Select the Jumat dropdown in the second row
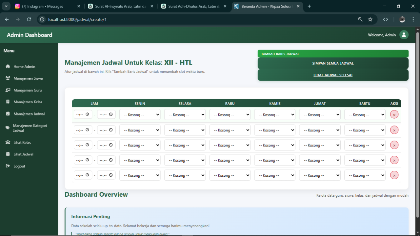The width and height of the screenshot is (420, 236). (x=320, y=130)
